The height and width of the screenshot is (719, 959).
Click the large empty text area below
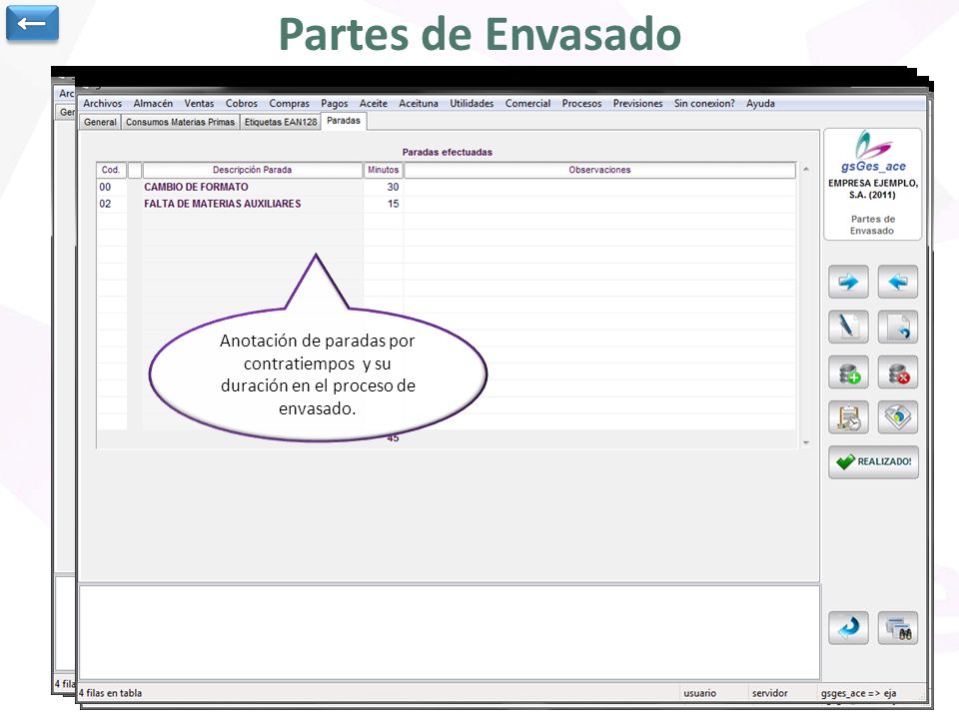(450, 632)
